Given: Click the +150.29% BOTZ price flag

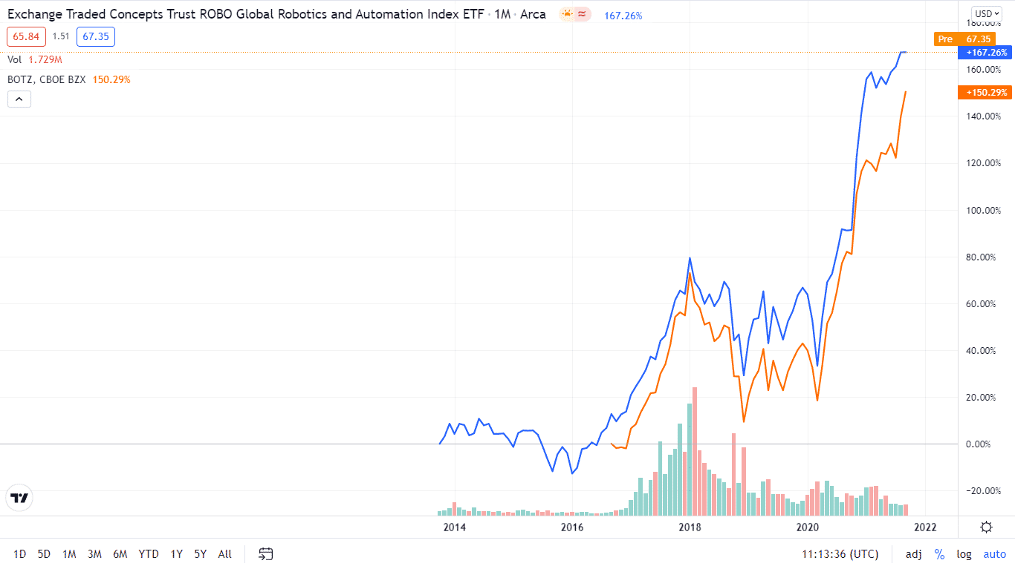Looking at the screenshot, I should click(x=985, y=92).
